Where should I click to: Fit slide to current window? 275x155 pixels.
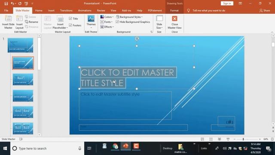(272, 139)
